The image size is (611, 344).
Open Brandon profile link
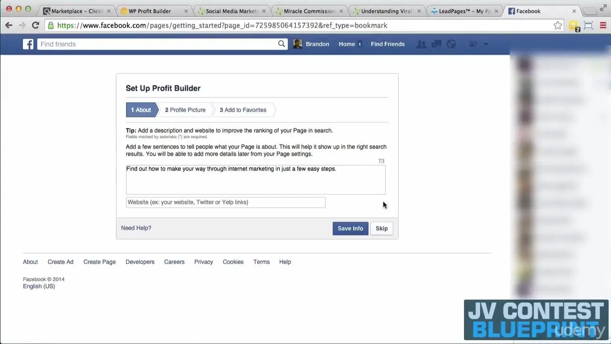point(317,44)
